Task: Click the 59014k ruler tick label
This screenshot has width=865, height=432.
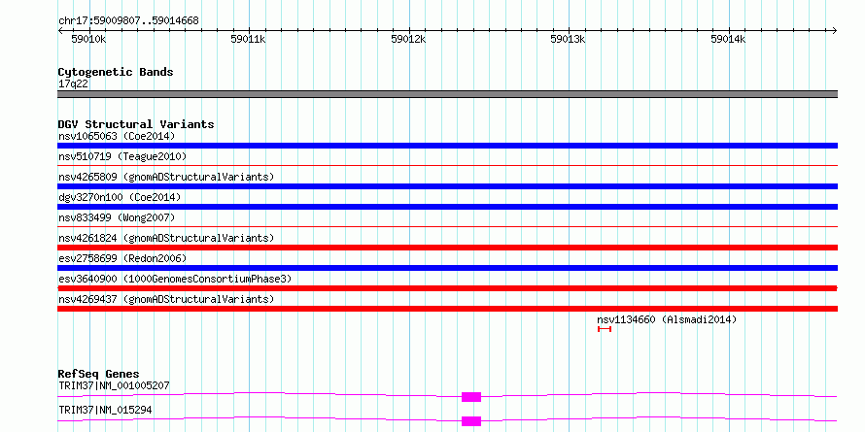Action: pyautogui.click(x=728, y=39)
